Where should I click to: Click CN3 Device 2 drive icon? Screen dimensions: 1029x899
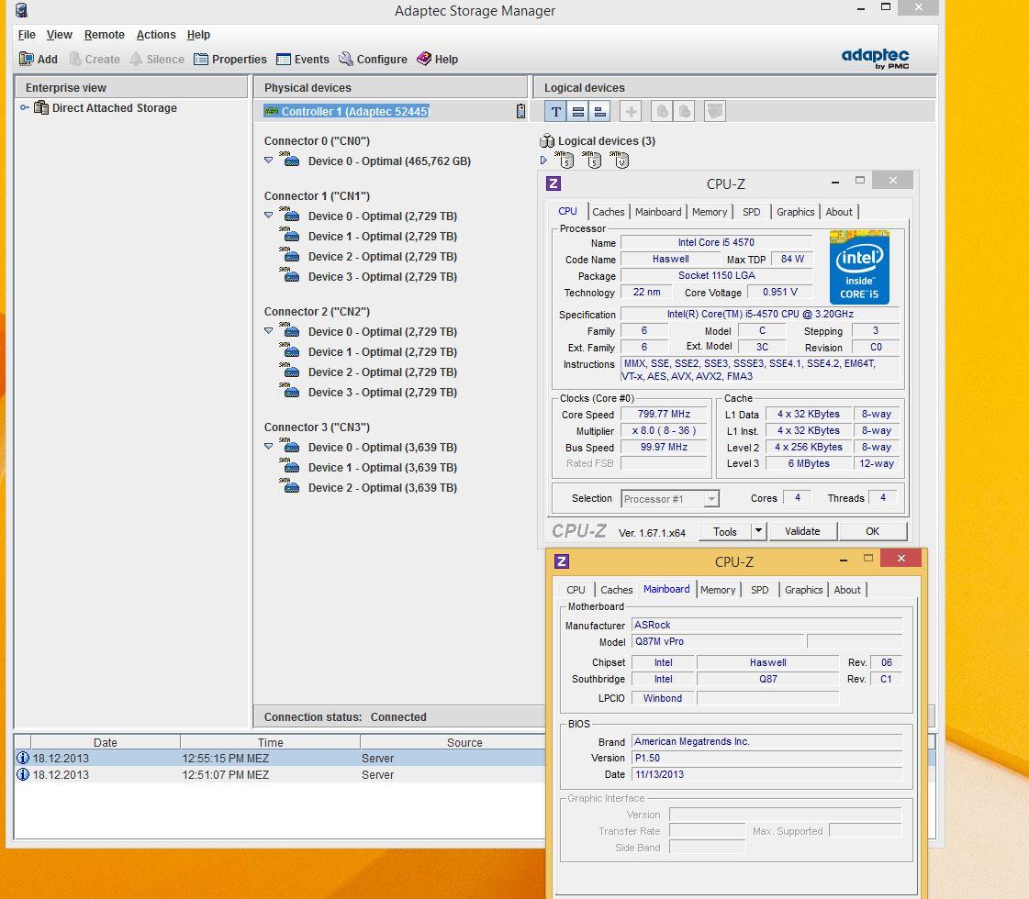point(289,486)
